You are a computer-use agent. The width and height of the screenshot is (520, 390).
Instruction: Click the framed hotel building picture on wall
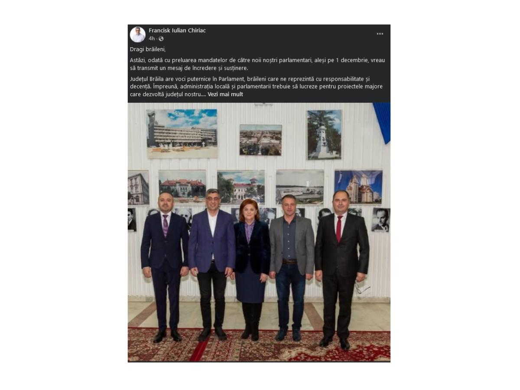click(182, 133)
